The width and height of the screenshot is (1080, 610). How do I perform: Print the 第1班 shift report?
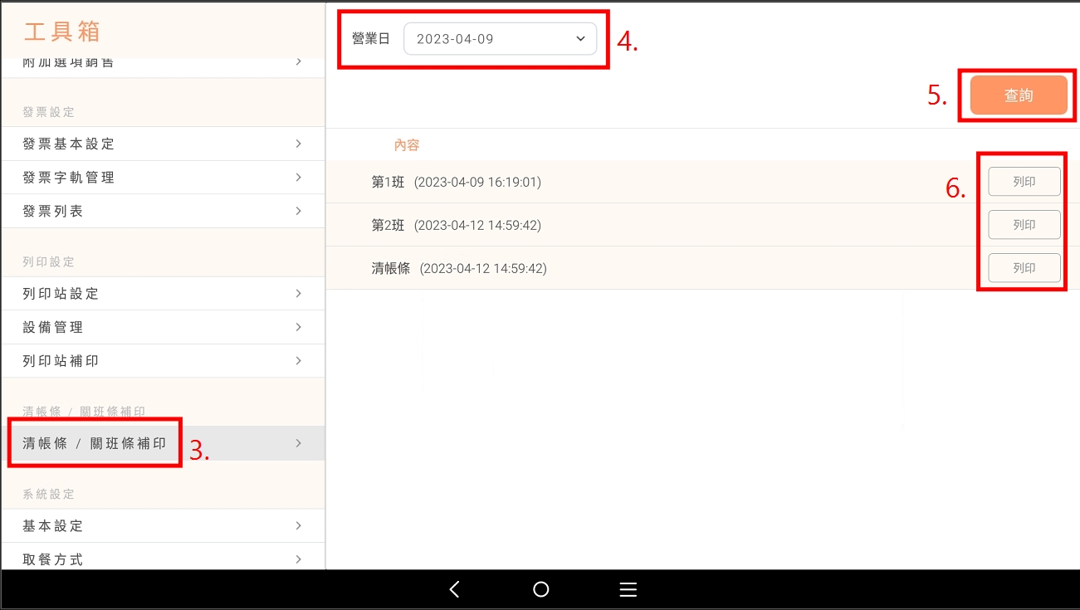[1024, 182]
